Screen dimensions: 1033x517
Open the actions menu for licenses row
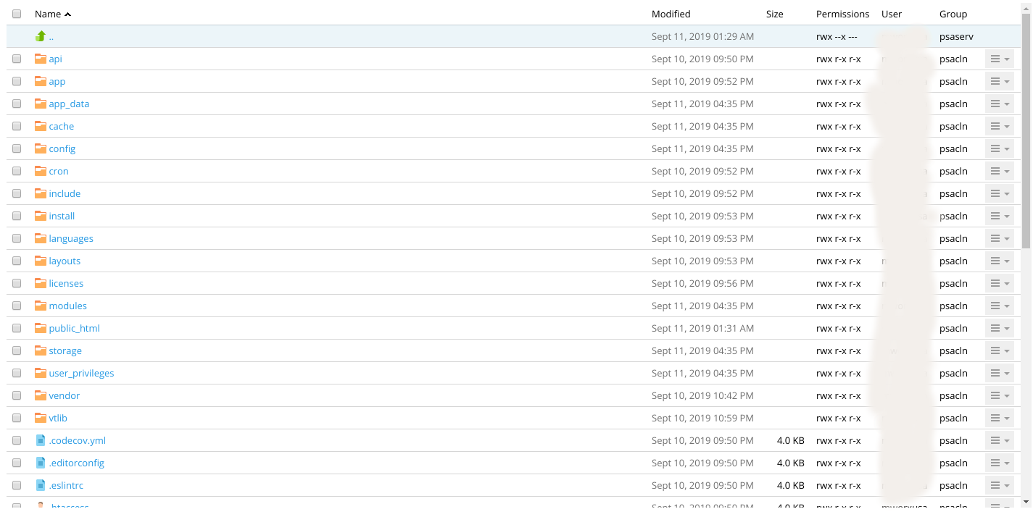999,283
